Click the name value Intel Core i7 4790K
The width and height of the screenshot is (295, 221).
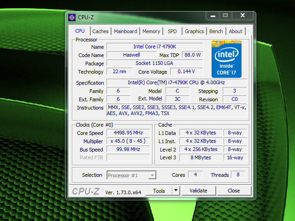[155, 47]
